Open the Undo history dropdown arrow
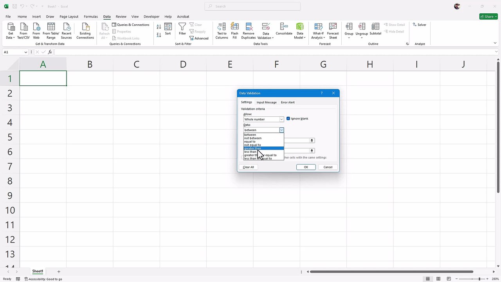501x282 pixels. click(27, 6)
